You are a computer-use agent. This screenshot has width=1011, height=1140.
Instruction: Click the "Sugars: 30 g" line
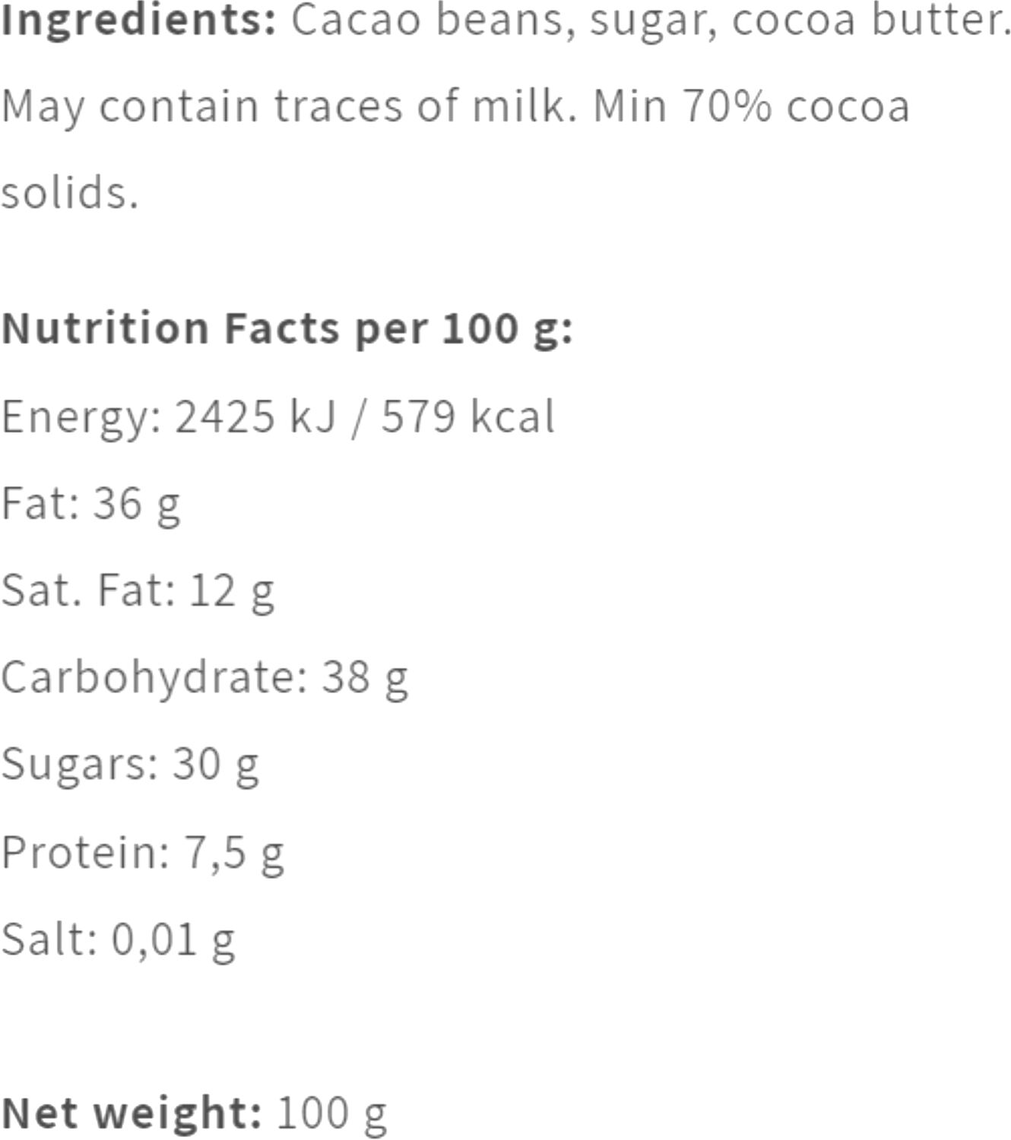pos(130,764)
